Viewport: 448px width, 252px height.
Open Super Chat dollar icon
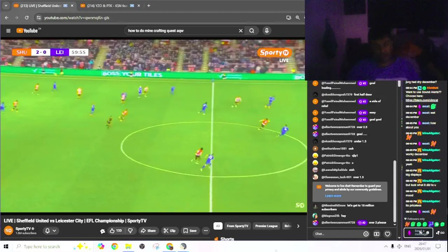377,234
